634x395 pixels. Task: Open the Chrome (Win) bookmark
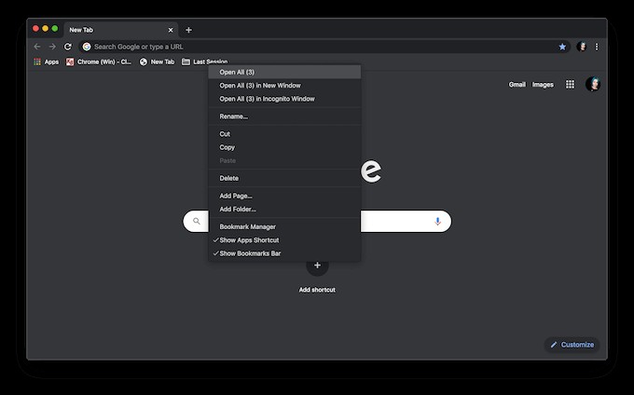(x=99, y=61)
